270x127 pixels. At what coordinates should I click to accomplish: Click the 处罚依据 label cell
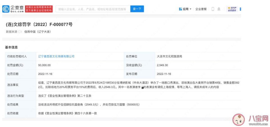tap(21, 114)
